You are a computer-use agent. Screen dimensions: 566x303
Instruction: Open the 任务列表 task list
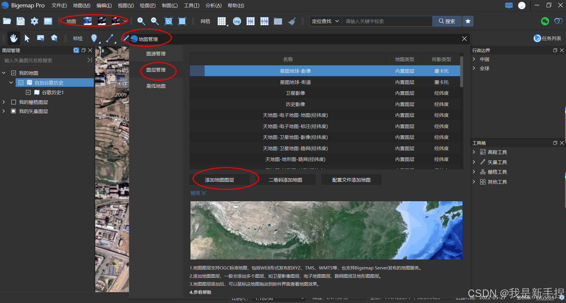[547, 38]
